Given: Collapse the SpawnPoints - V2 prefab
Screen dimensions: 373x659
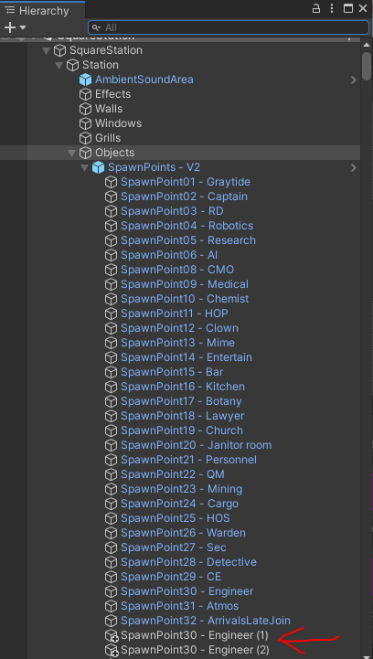Looking at the screenshot, I should click(x=84, y=167).
